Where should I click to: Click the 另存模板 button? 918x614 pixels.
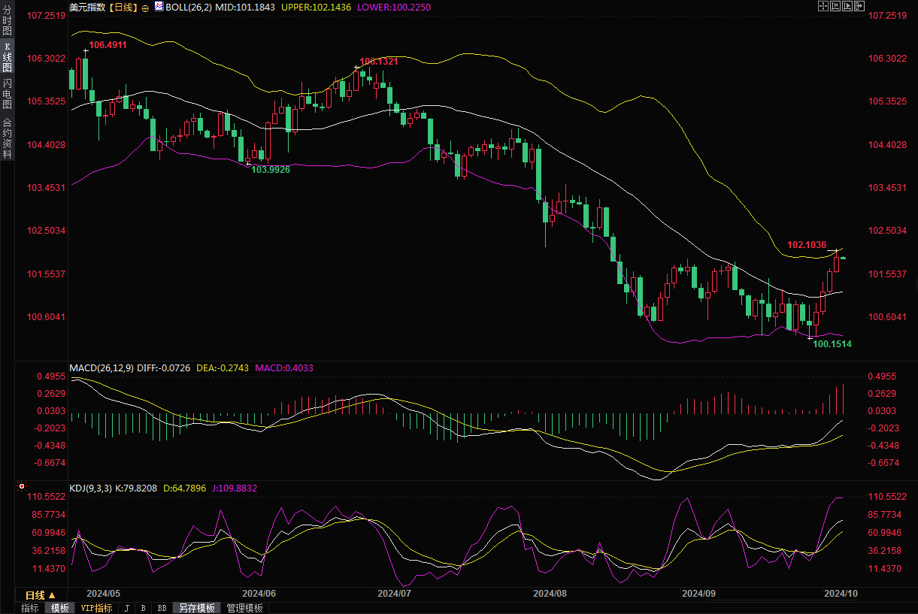click(196, 608)
